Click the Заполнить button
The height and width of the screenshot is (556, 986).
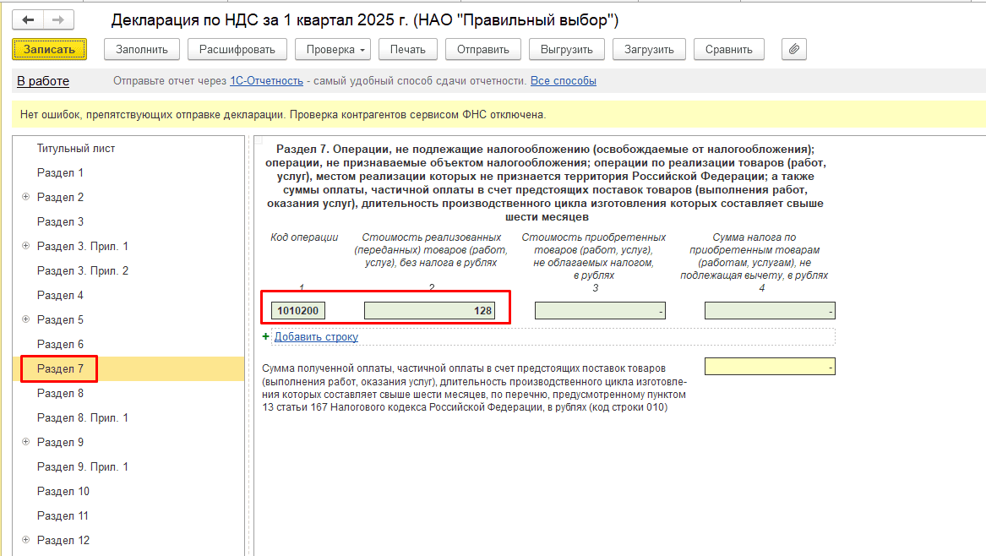coord(142,49)
